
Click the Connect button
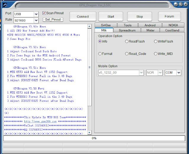click(83, 17)
